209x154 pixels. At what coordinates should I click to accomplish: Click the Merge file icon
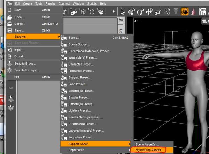click(x=10, y=24)
